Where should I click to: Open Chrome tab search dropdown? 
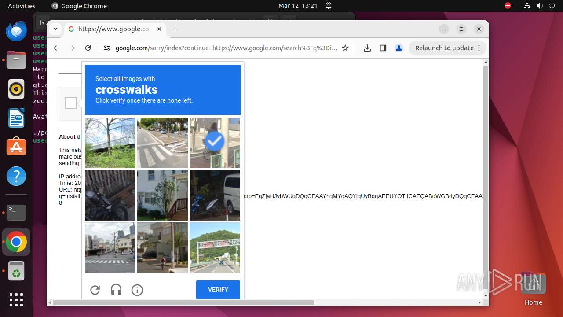tap(55, 29)
